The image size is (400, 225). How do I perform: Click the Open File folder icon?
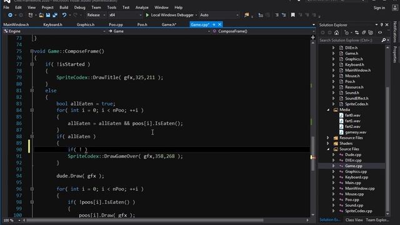pos(41,15)
